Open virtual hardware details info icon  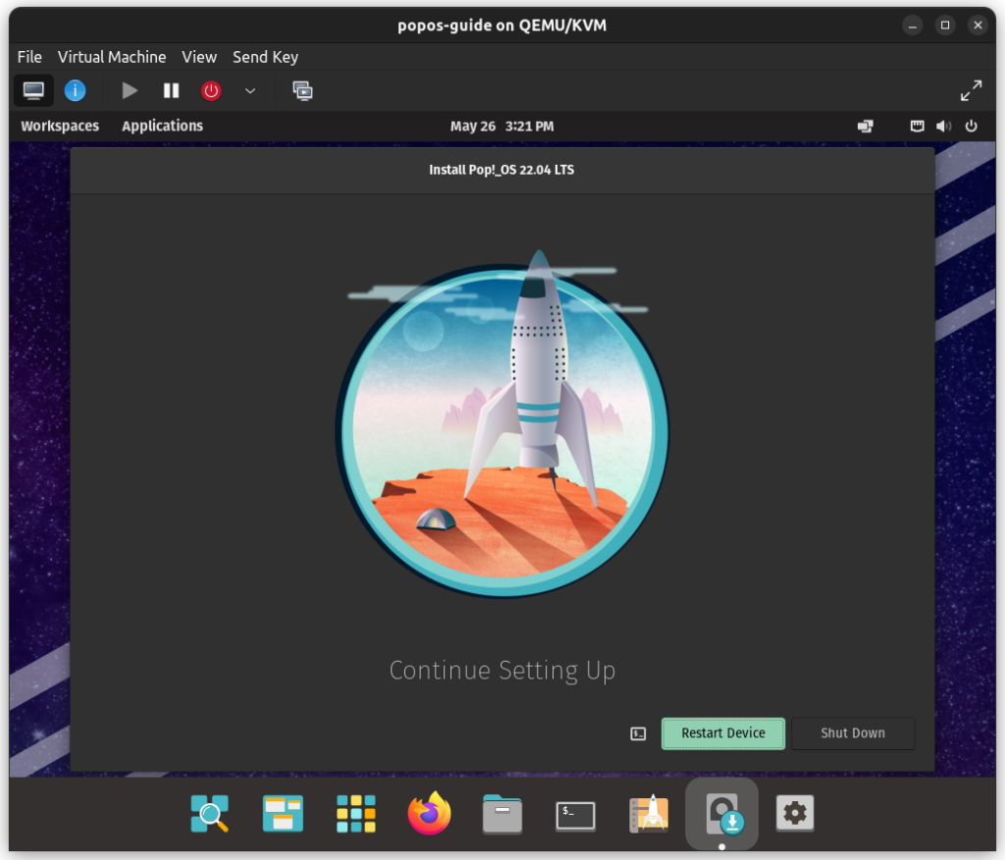(75, 90)
